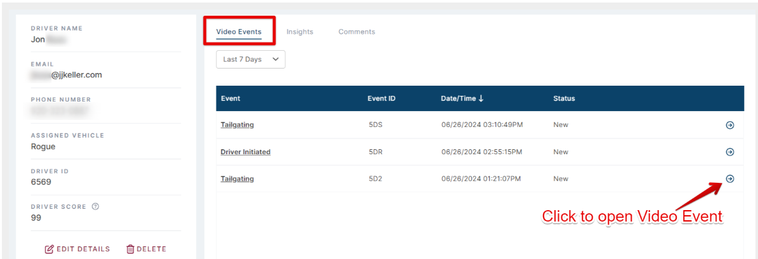Sort by the Event column header
This screenshot has height=259, width=758.
(x=231, y=98)
